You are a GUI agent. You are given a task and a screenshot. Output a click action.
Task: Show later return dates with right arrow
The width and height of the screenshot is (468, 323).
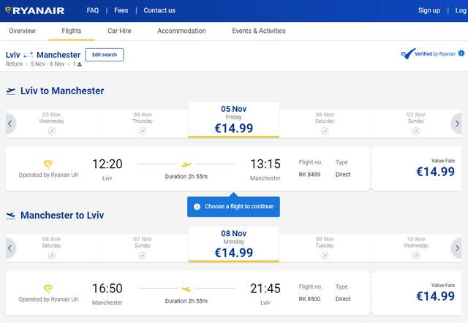click(457, 248)
